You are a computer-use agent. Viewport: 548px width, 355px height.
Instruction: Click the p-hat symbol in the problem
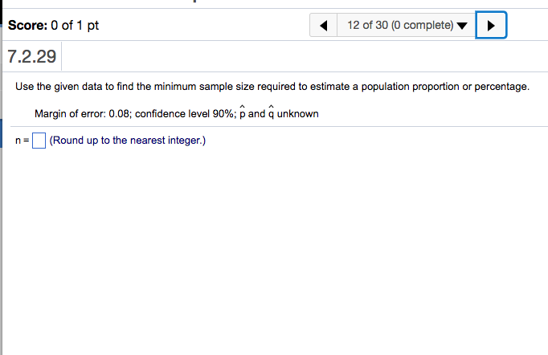pyautogui.click(x=244, y=113)
